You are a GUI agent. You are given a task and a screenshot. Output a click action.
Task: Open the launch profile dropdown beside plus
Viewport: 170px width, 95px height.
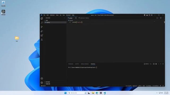tap(152, 64)
